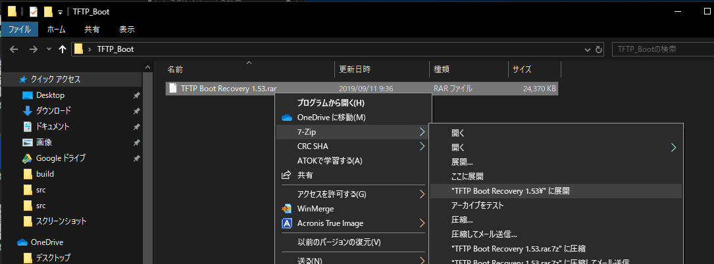This screenshot has height=264, width=714.
Task: Choose アーカイブをテスト in 7-Zip submenu
Action: pos(556,206)
